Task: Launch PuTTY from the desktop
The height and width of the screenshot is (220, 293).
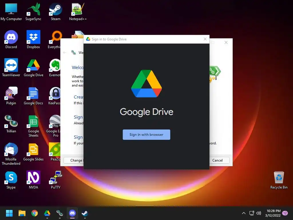Action: [x=56, y=180]
